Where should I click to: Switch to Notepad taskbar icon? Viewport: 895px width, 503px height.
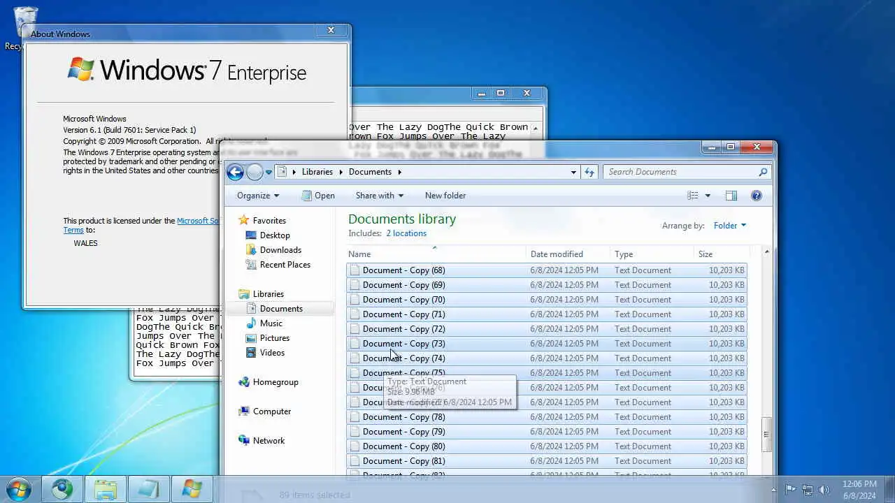tap(149, 489)
